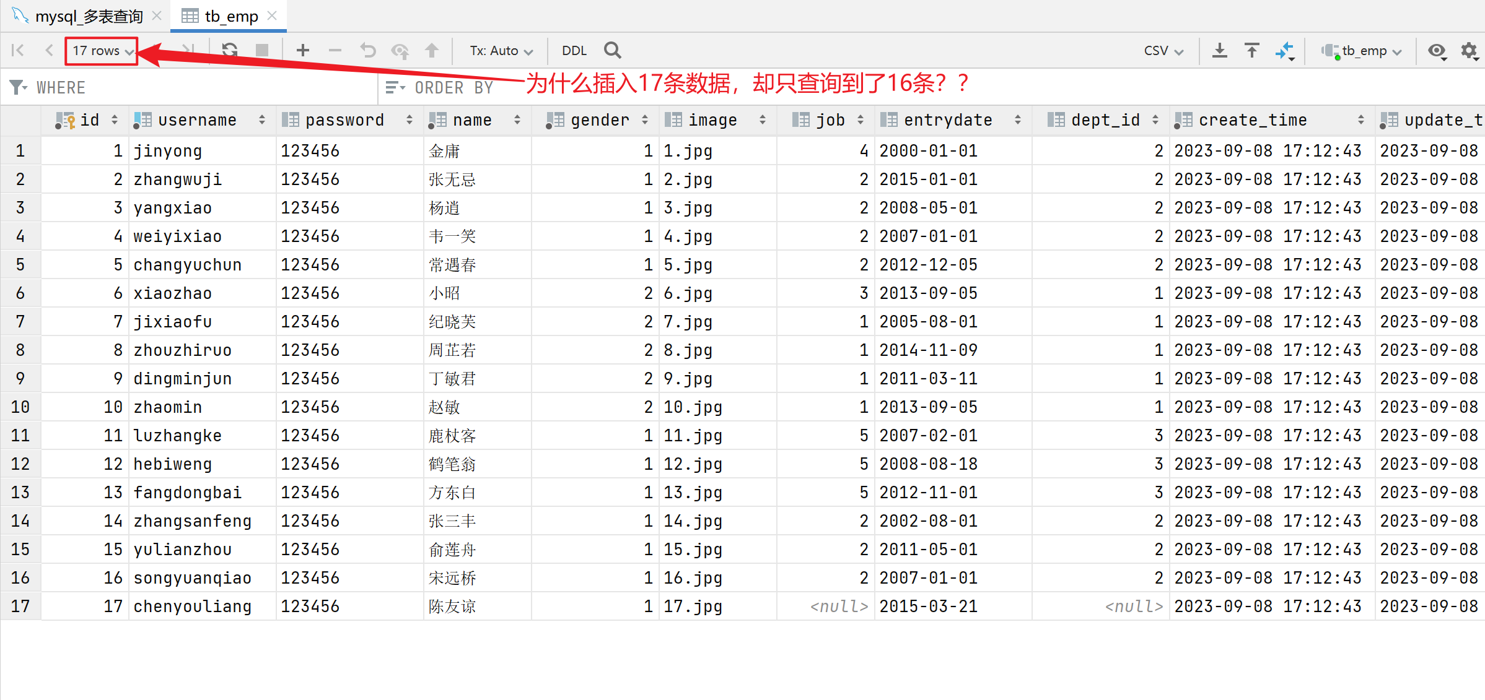Click the search magnifier icon

pyautogui.click(x=612, y=50)
